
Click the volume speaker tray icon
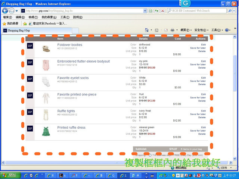point(190,176)
